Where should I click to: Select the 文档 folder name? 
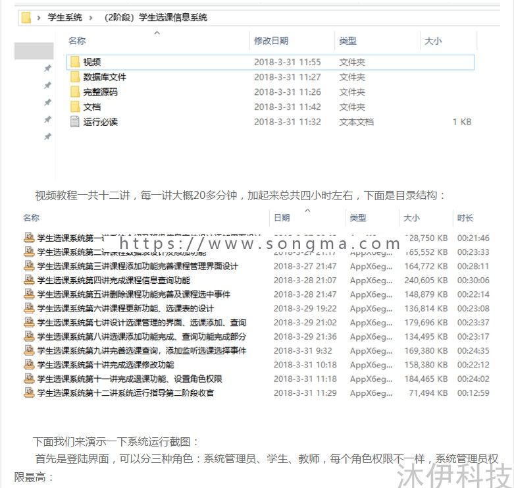pos(92,107)
